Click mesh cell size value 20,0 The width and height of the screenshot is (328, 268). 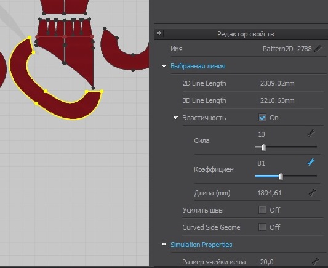pos(266,262)
